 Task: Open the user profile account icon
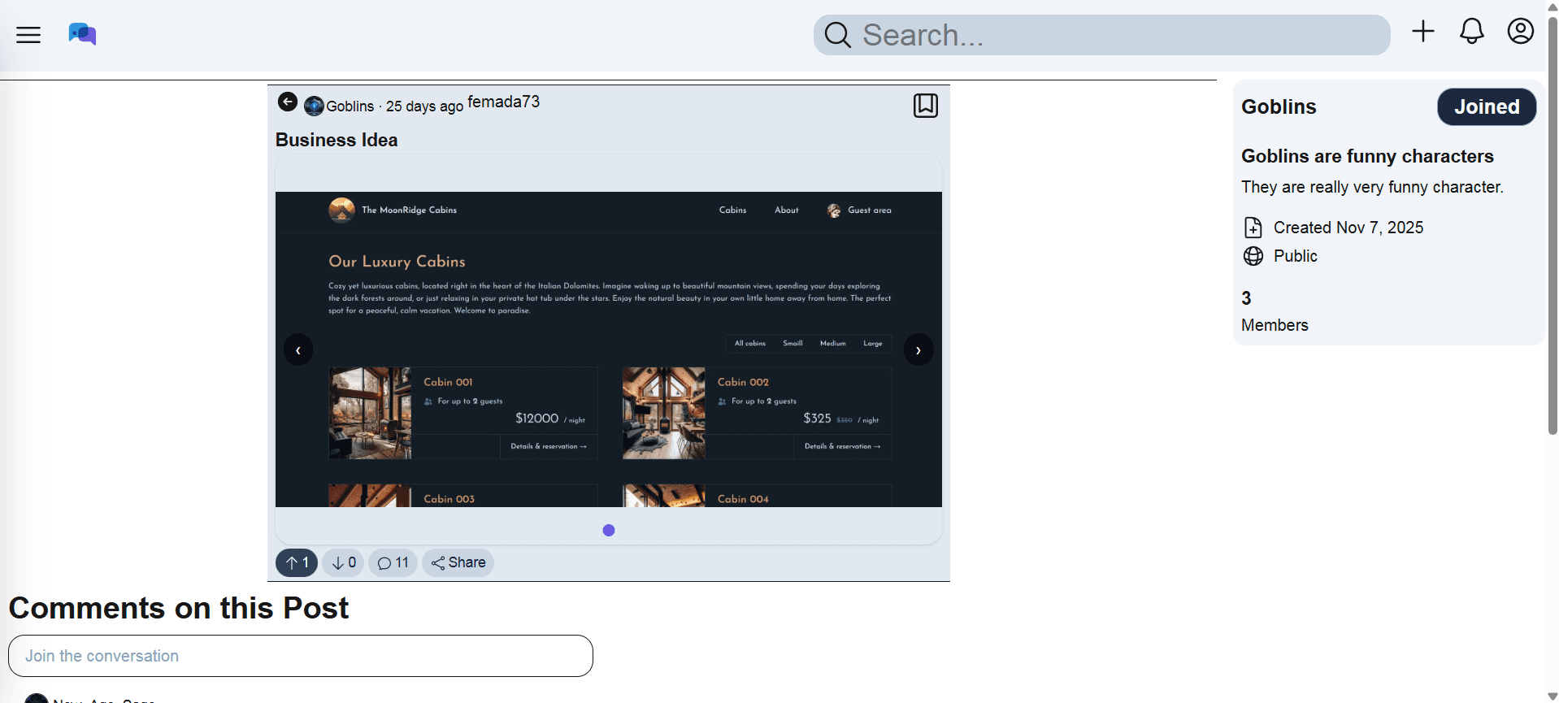[x=1521, y=32]
